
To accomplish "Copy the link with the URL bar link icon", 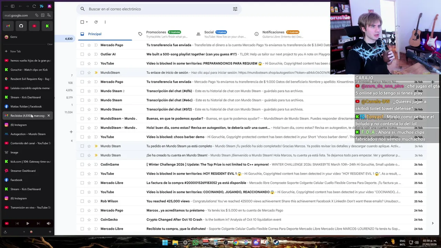I will pos(37,15).
